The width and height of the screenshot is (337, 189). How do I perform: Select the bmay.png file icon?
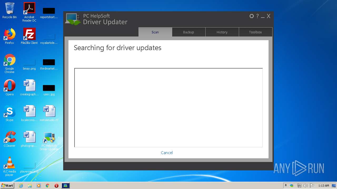[29, 64]
